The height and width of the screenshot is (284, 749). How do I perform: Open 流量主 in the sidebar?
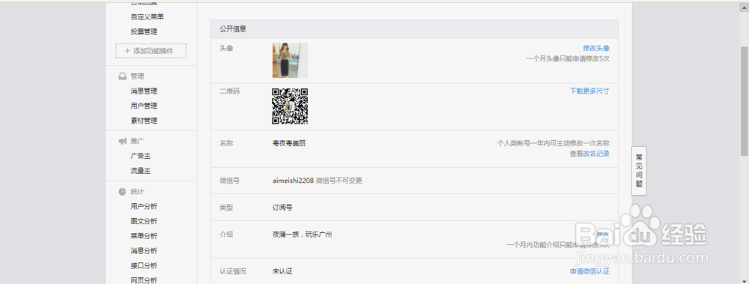pos(141,171)
